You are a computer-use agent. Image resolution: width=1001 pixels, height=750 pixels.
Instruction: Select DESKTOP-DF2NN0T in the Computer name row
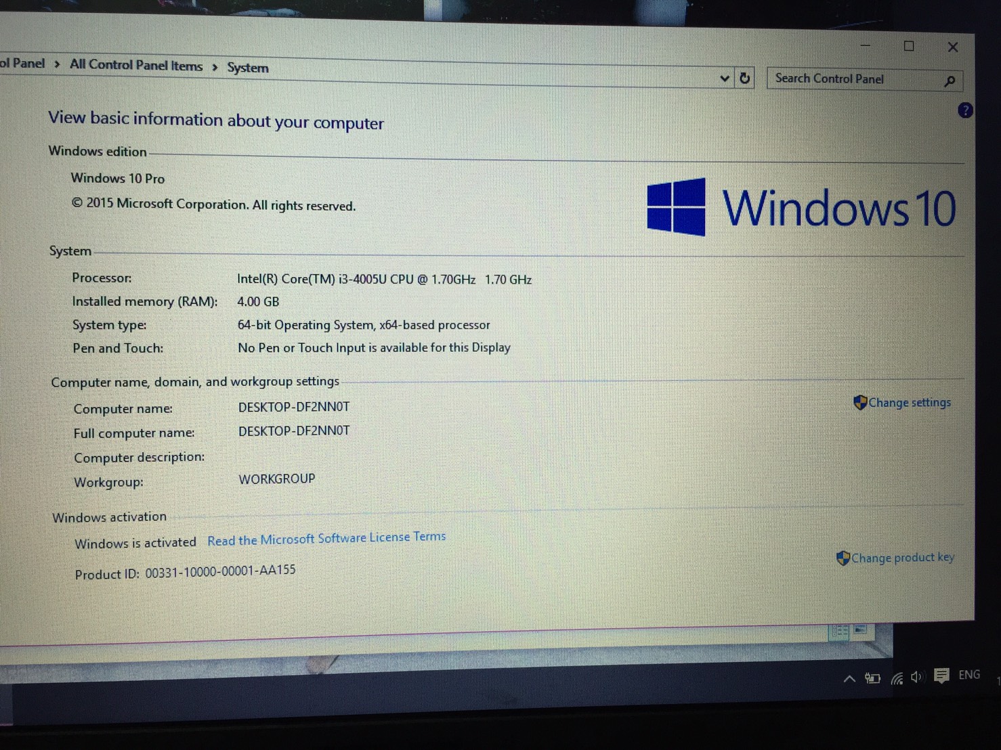(x=294, y=407)
